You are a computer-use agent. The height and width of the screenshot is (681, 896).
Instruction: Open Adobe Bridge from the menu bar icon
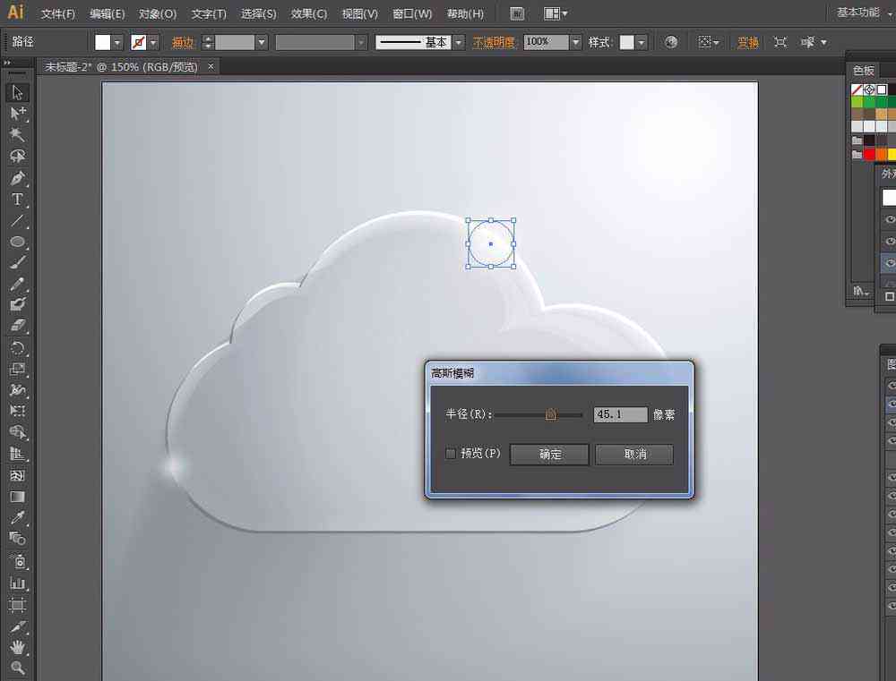point(517,13)
